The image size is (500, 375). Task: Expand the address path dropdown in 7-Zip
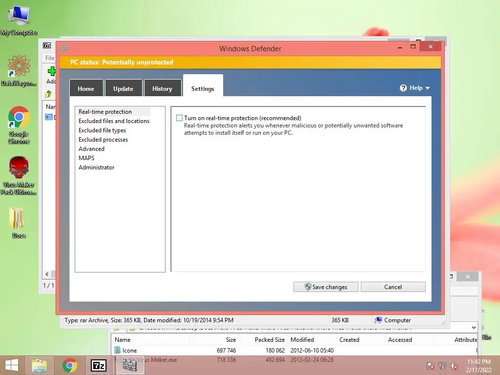(x=474, y=328)
